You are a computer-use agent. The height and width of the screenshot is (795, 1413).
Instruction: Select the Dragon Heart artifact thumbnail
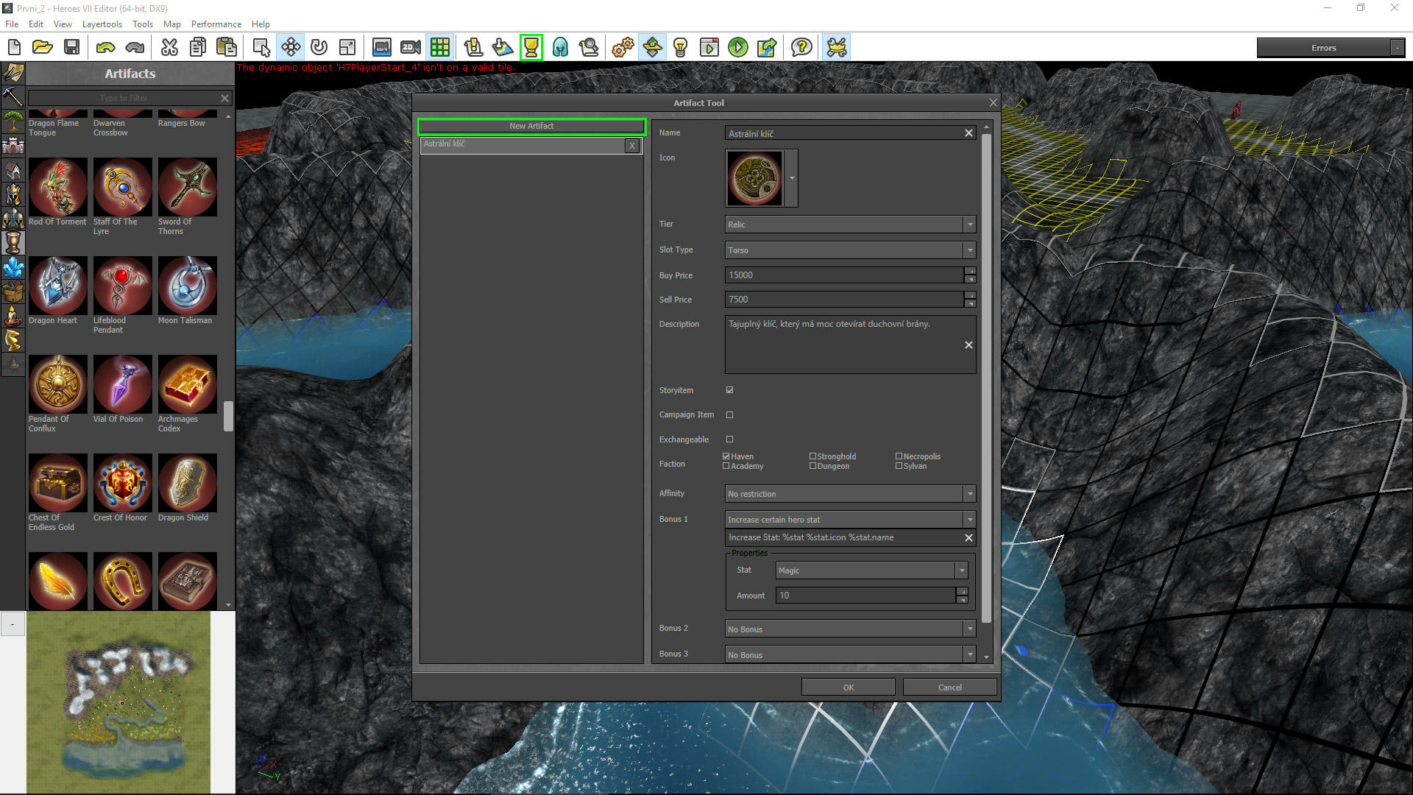coord(58,286)
